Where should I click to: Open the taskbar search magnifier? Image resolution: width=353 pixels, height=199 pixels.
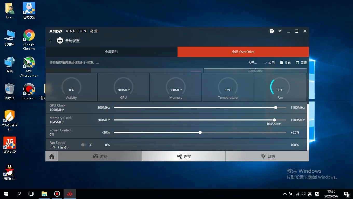tap(19, 194)
